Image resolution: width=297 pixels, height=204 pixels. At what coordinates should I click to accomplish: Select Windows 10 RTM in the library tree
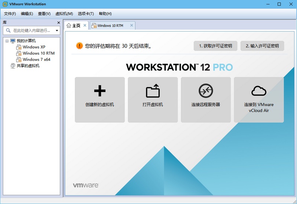(x=39, y=53)
